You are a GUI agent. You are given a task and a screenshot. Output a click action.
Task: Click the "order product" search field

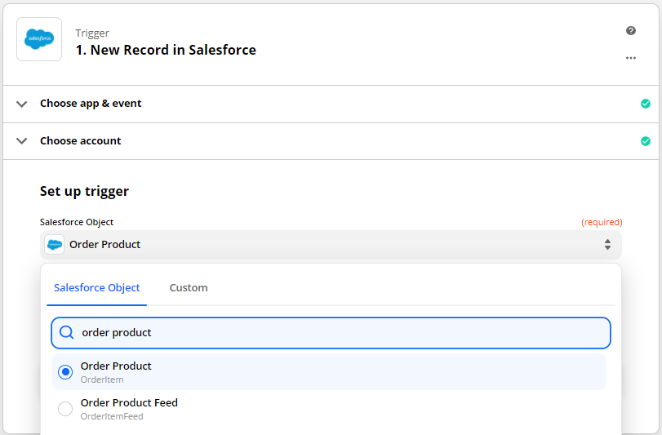(343, 333)
